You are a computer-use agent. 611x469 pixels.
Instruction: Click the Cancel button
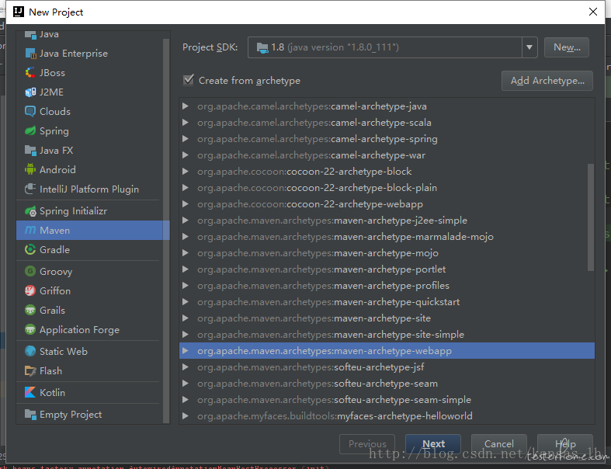coord(498,444)
